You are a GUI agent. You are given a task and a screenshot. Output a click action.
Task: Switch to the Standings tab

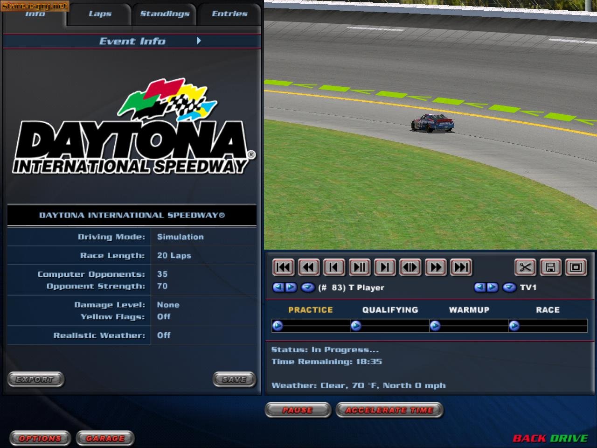click(x=166, y=14)
